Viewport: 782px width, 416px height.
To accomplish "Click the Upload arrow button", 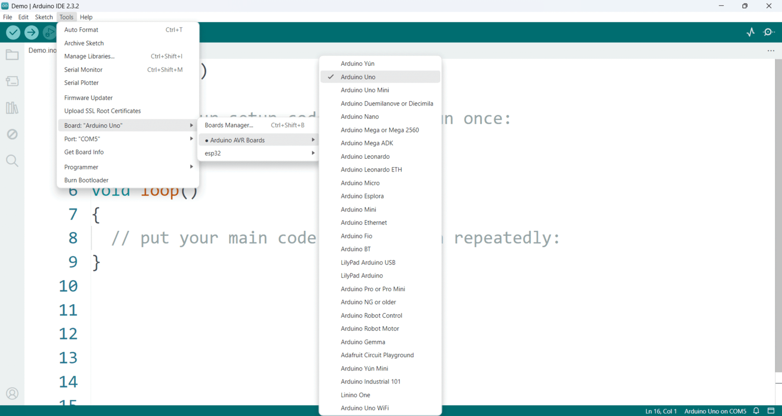I will (x=31, y=32).
